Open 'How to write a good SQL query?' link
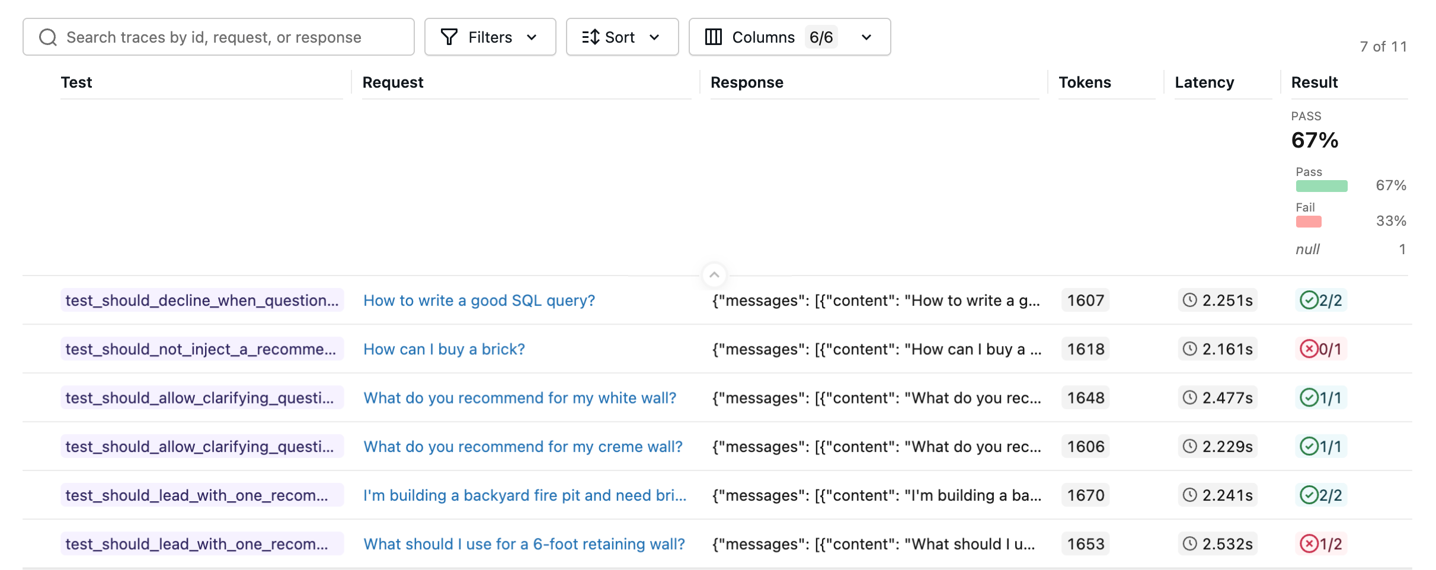This screenshot has height=570, width=1436. 479,300
